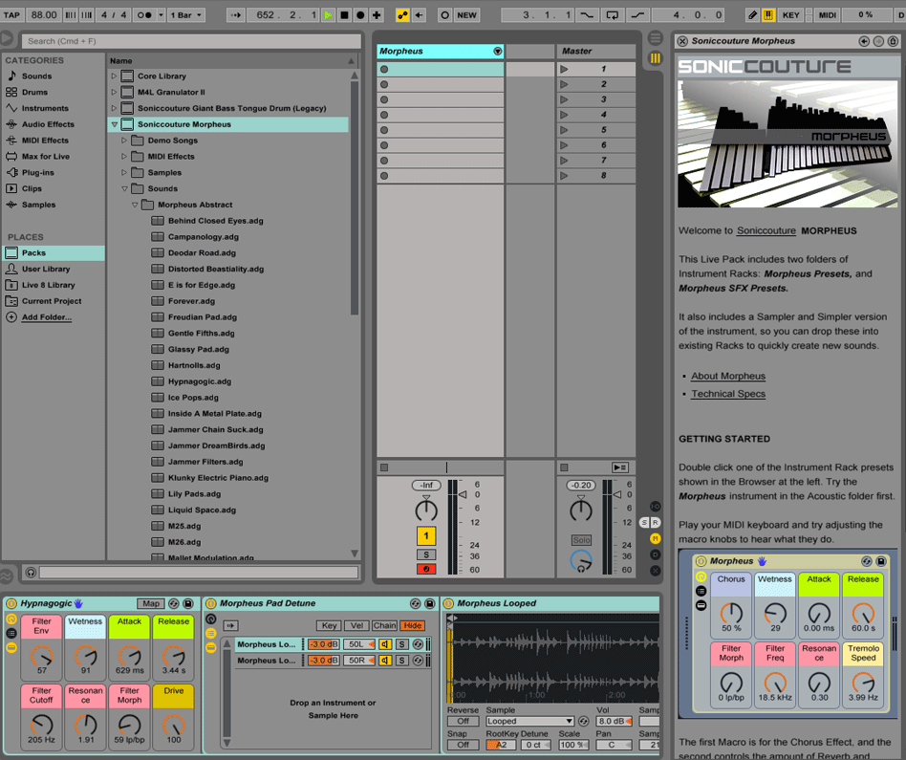This screenshot has width=906, height=760.
Task: Open the Technical Specs link
Action: [728, 394]
